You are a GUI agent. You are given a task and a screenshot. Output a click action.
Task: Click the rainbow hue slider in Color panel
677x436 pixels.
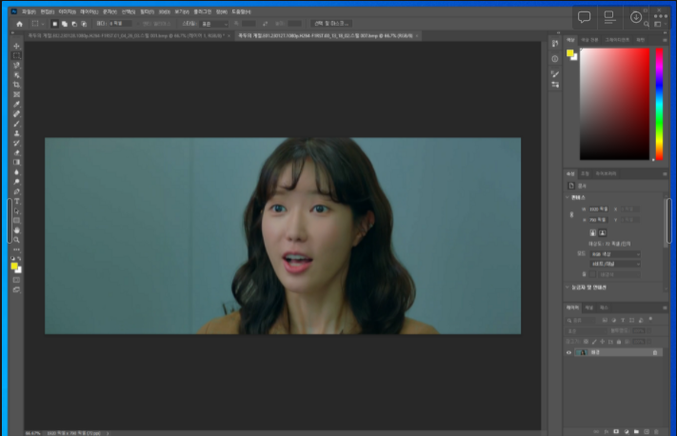659,104
